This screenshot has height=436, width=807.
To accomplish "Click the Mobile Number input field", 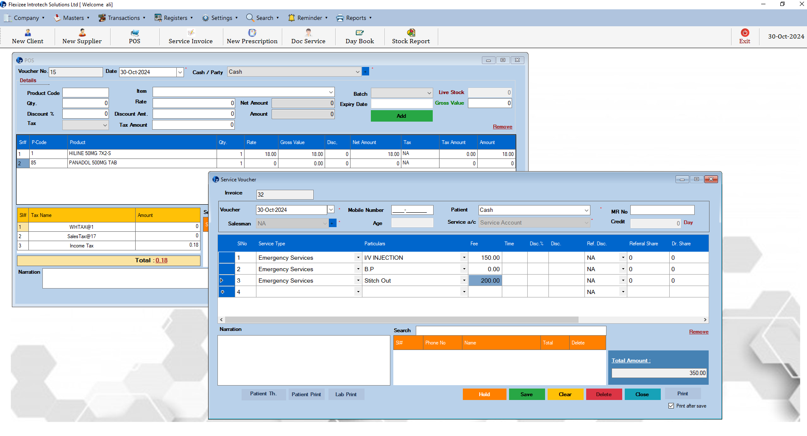I will (x=412, y=210).
